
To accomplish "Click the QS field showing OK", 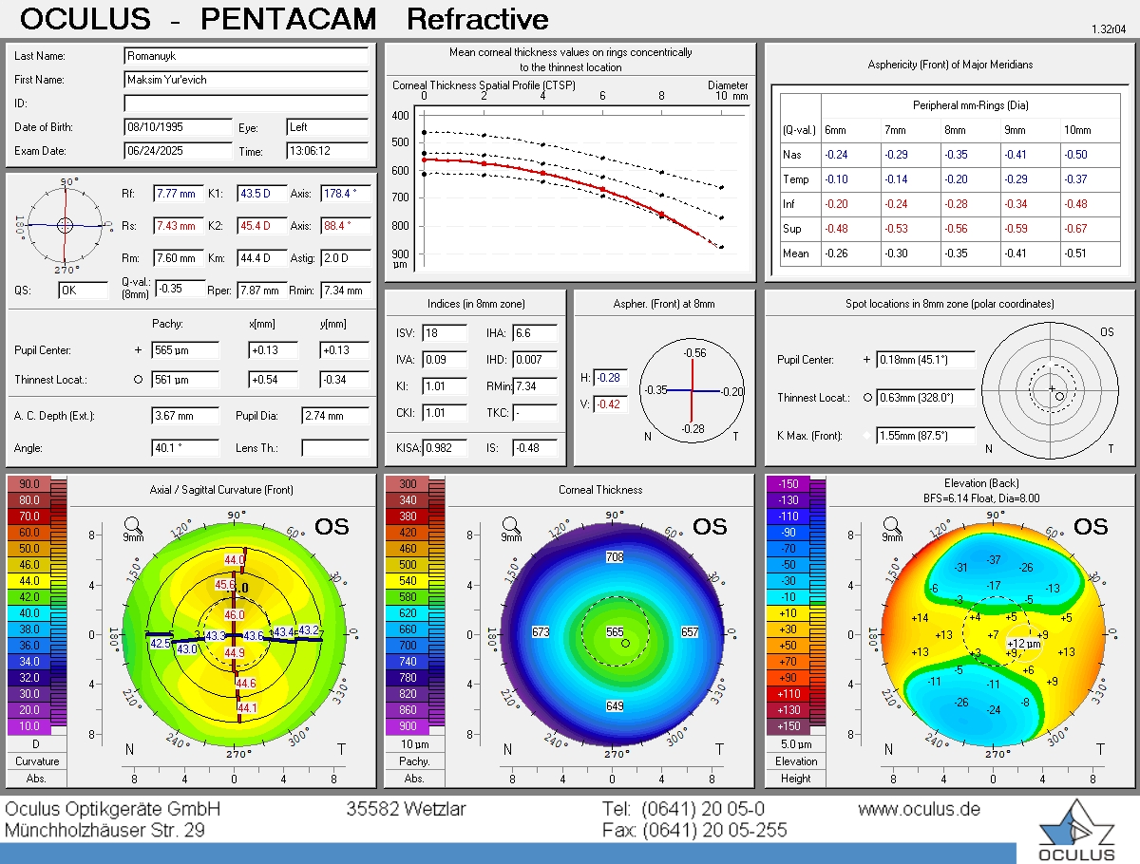I will 84,291.
